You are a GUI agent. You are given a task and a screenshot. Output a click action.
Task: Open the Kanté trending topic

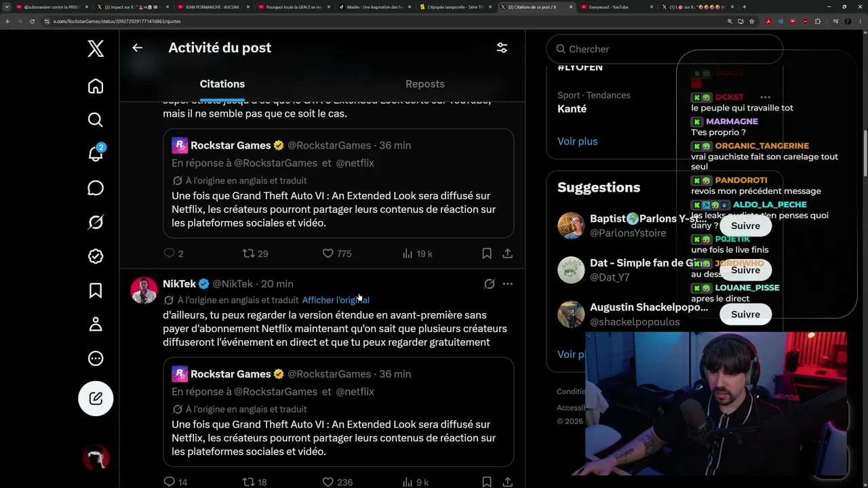tap(572, 108)
